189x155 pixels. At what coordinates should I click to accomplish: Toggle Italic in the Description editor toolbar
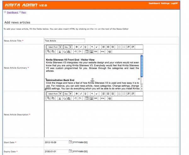(81, 94)
